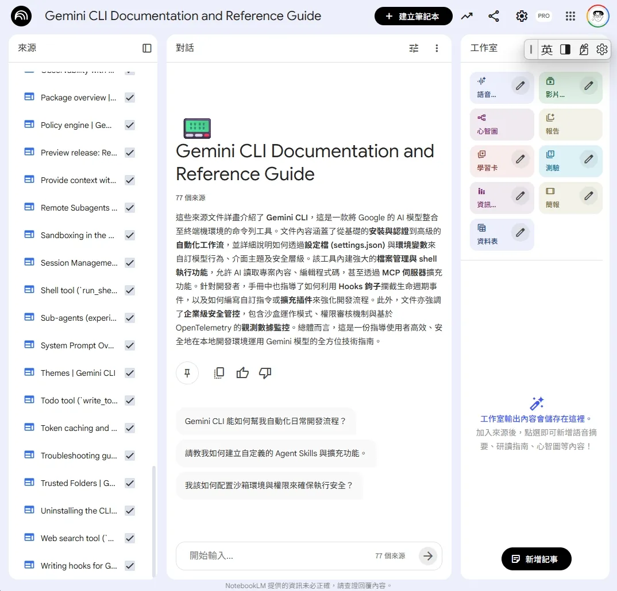Image resolution: width=617 pixels, height=591 pixels.
Task: Open the analytics trend icon
Action: click(x=466, y=16)
